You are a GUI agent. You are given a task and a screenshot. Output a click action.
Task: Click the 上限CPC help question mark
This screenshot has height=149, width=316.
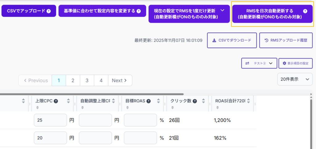click(x=56, y=101)
